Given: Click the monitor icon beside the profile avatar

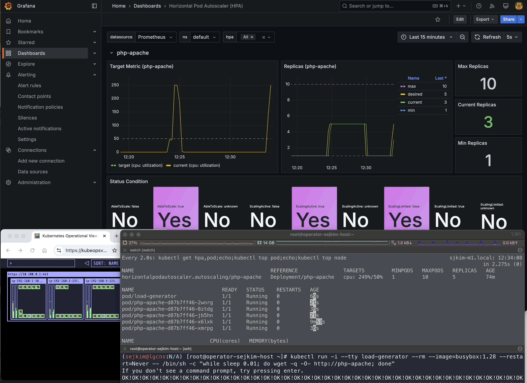Looking at the screenshot, I should tap(506, 6).
